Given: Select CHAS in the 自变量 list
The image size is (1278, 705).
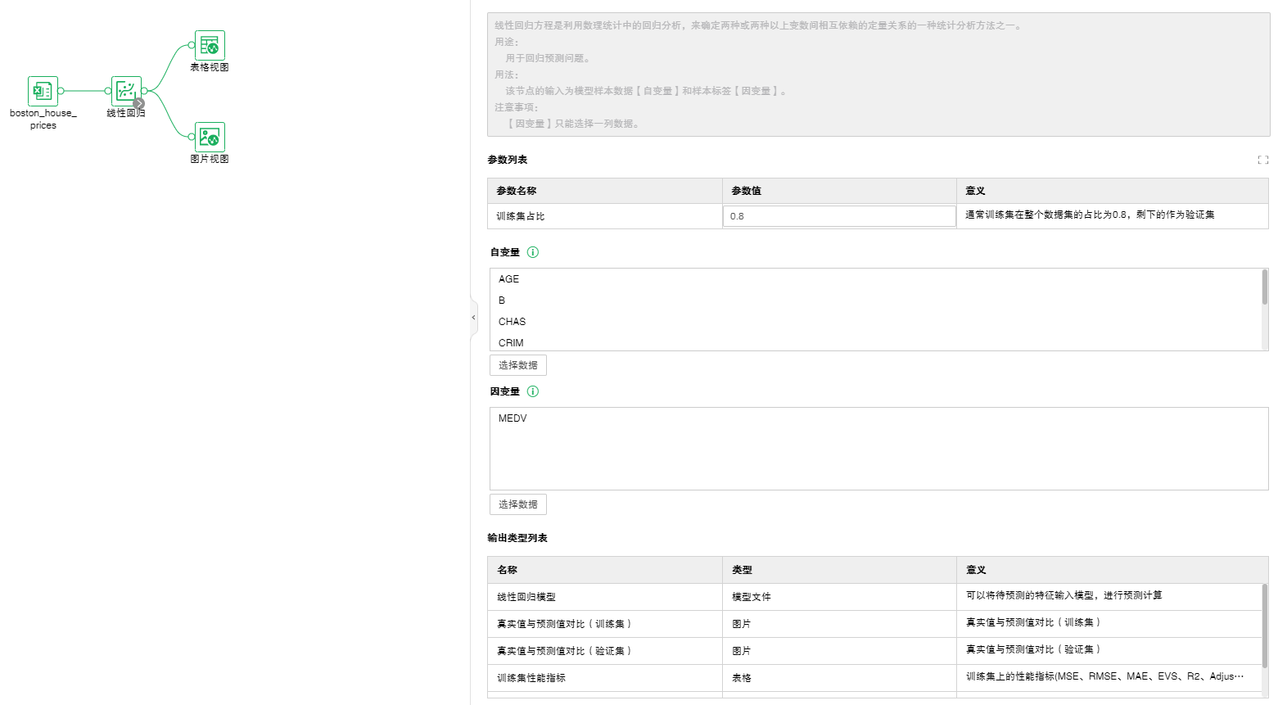Looking at the screenshot, I should [512, 322].
